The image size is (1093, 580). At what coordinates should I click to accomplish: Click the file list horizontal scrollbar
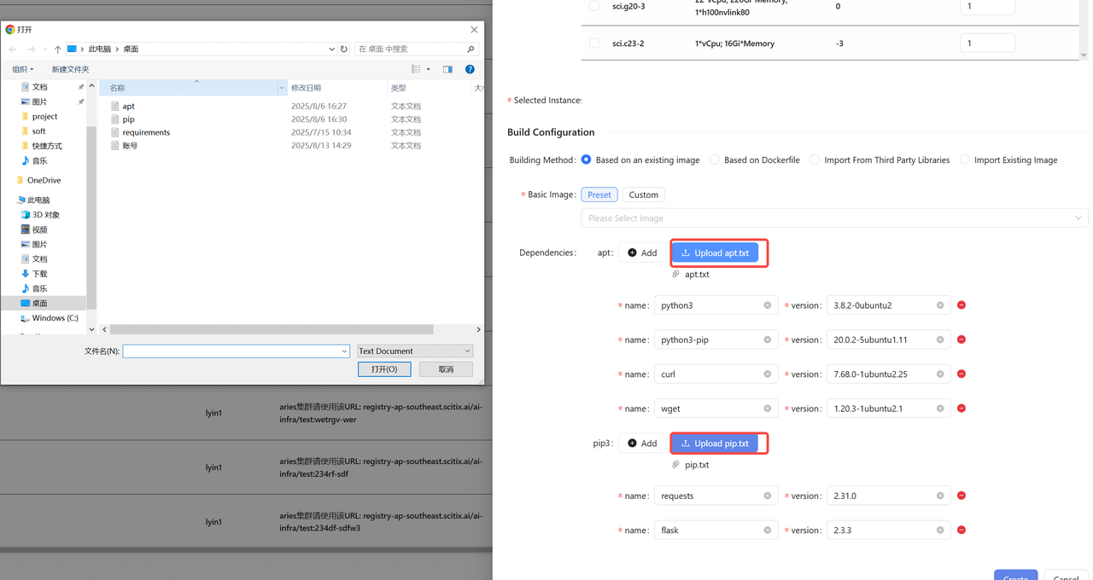click(272, 329)
